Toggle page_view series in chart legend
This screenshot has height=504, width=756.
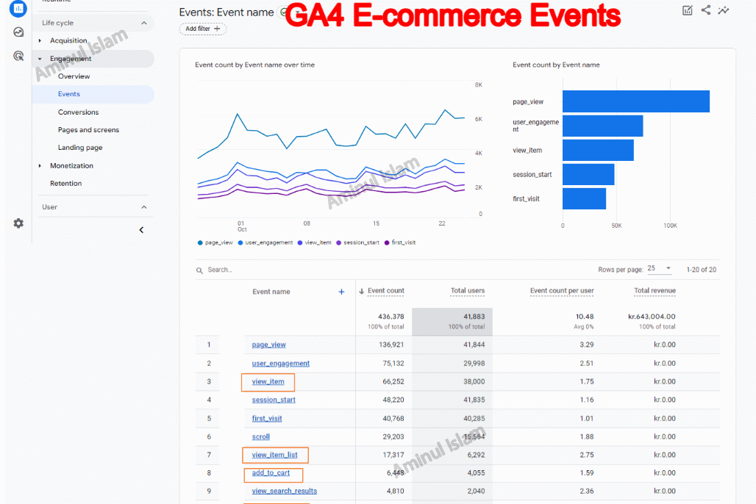click(x=215, y=242)
